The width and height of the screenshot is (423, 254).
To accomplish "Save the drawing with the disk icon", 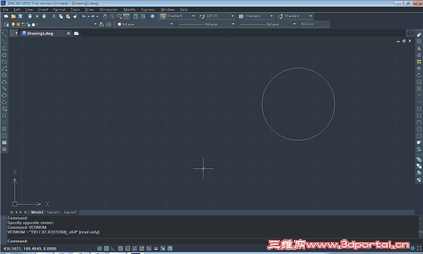I will [x=20, y=16].
